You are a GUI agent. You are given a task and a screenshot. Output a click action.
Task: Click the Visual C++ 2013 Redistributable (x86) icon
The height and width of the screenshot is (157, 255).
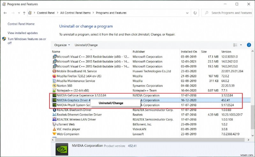pos(54,57)
